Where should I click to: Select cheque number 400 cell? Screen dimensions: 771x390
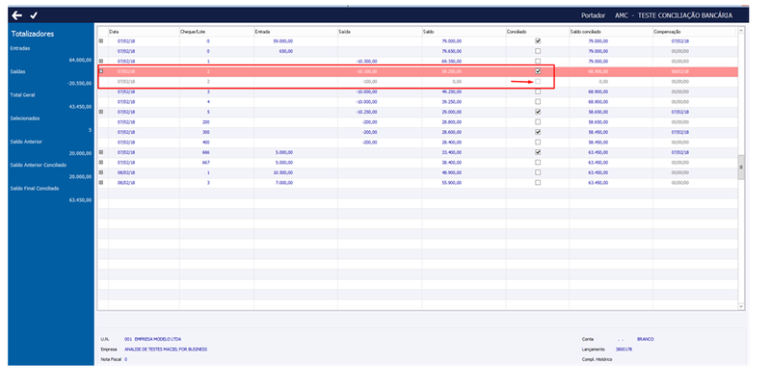point(206,142)
